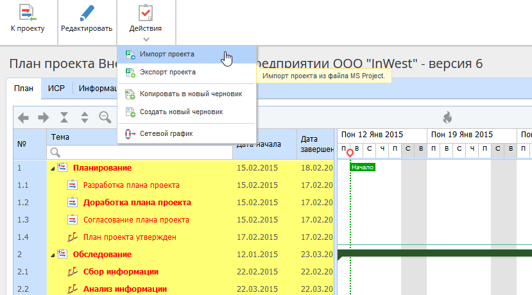Viewport: 532px width, 295px height.
Task: Click the left arrow outdent icon
Action: click(x=23, y=117)
